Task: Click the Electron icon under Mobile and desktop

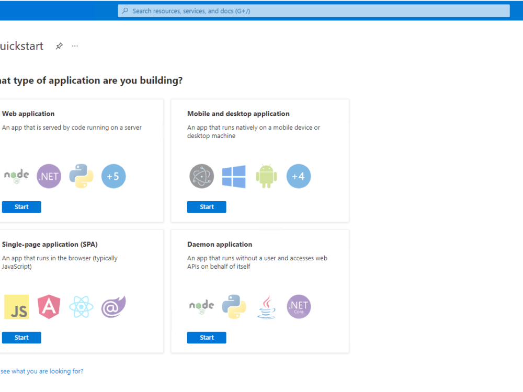Action: pos(201,176)
